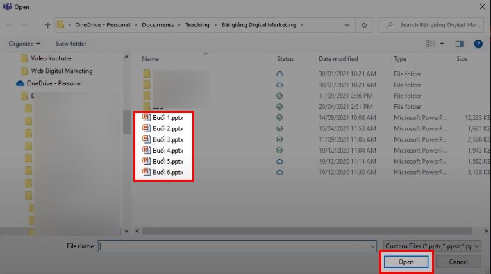This screenshot has height=274, width=491.
Task: Click into the File name input field
Action: pos(233,246)
